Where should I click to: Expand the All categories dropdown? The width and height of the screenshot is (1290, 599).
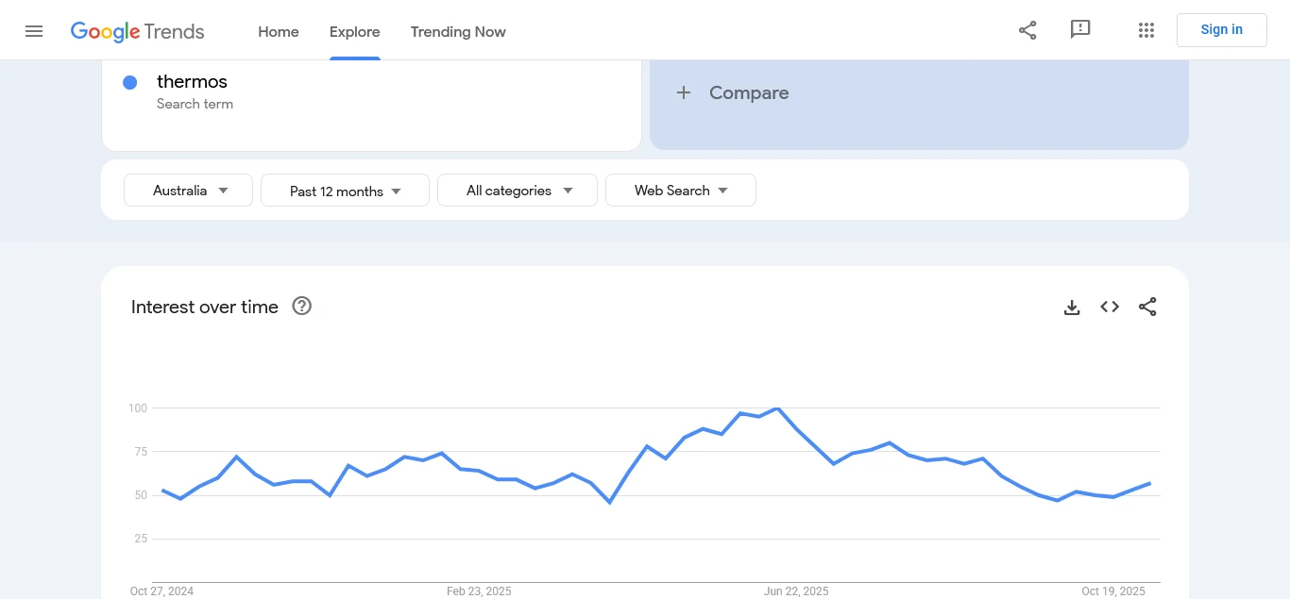[518, 191]
